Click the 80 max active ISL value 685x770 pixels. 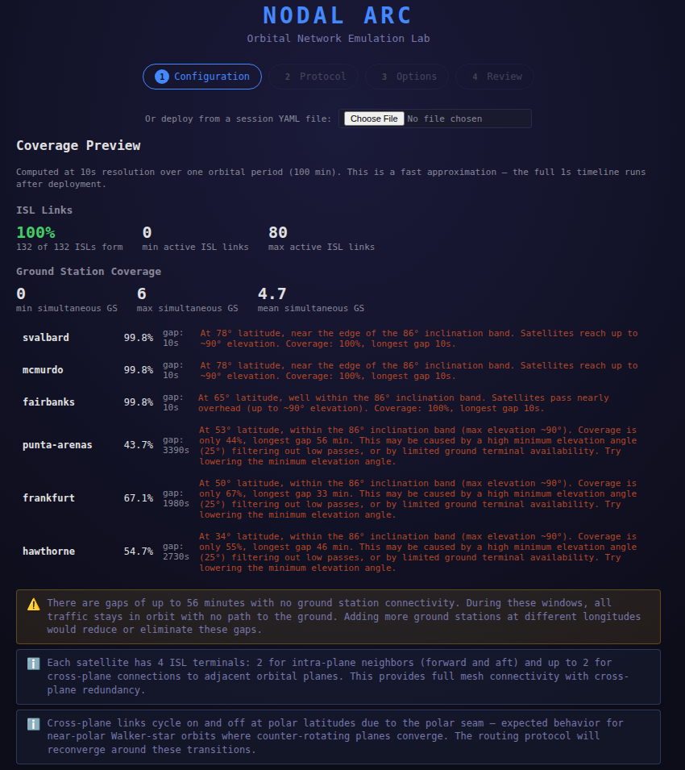click(x=278, y=232)
